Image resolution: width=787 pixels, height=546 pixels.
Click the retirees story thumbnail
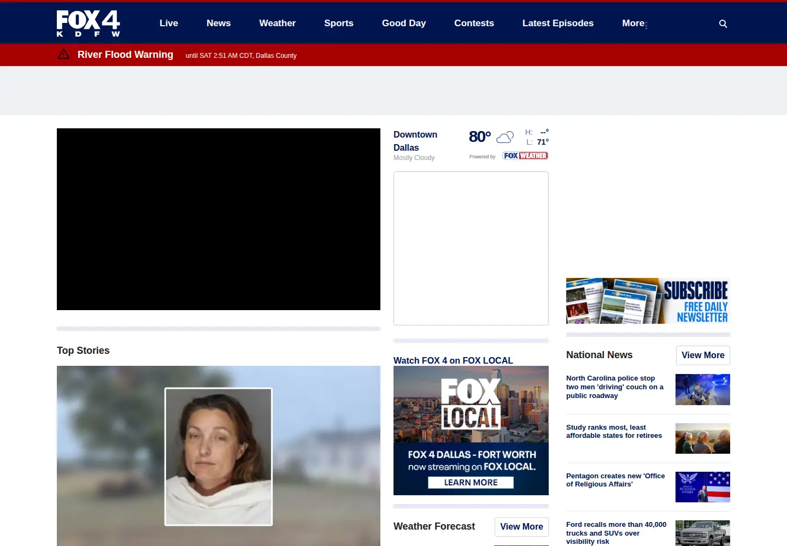click(703, 438)
